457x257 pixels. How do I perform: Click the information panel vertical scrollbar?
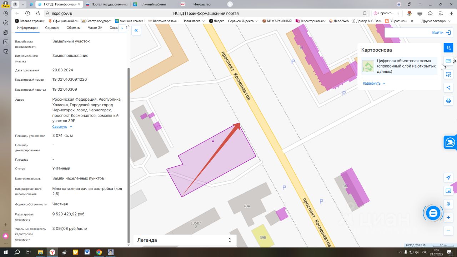(x=129, y=155)
